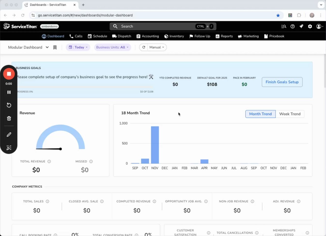
Task: Pause the screen recording
Action: (9, 92)
